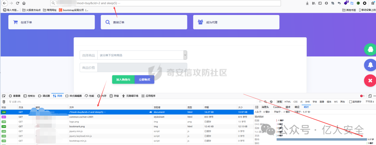Image resolution: width=376 pixels, height=145 pixels.
Task: Open the 响应 response tab
Action: click(x=297, y=107)
